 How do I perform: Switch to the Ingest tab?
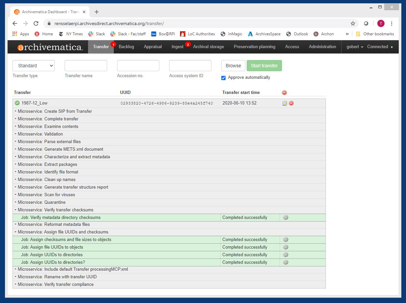point(177,47)
